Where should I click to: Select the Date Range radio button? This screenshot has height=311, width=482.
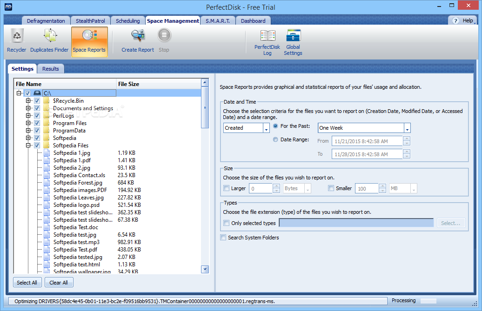pyautogui.click(x=275, y=139)
